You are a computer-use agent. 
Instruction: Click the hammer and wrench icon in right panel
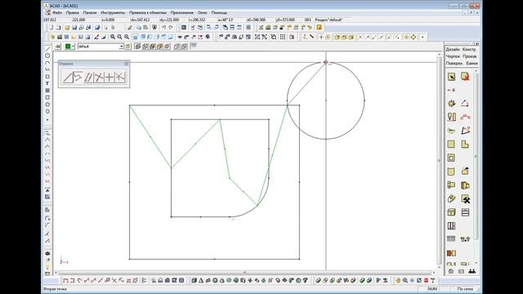(x=465, y=199)
